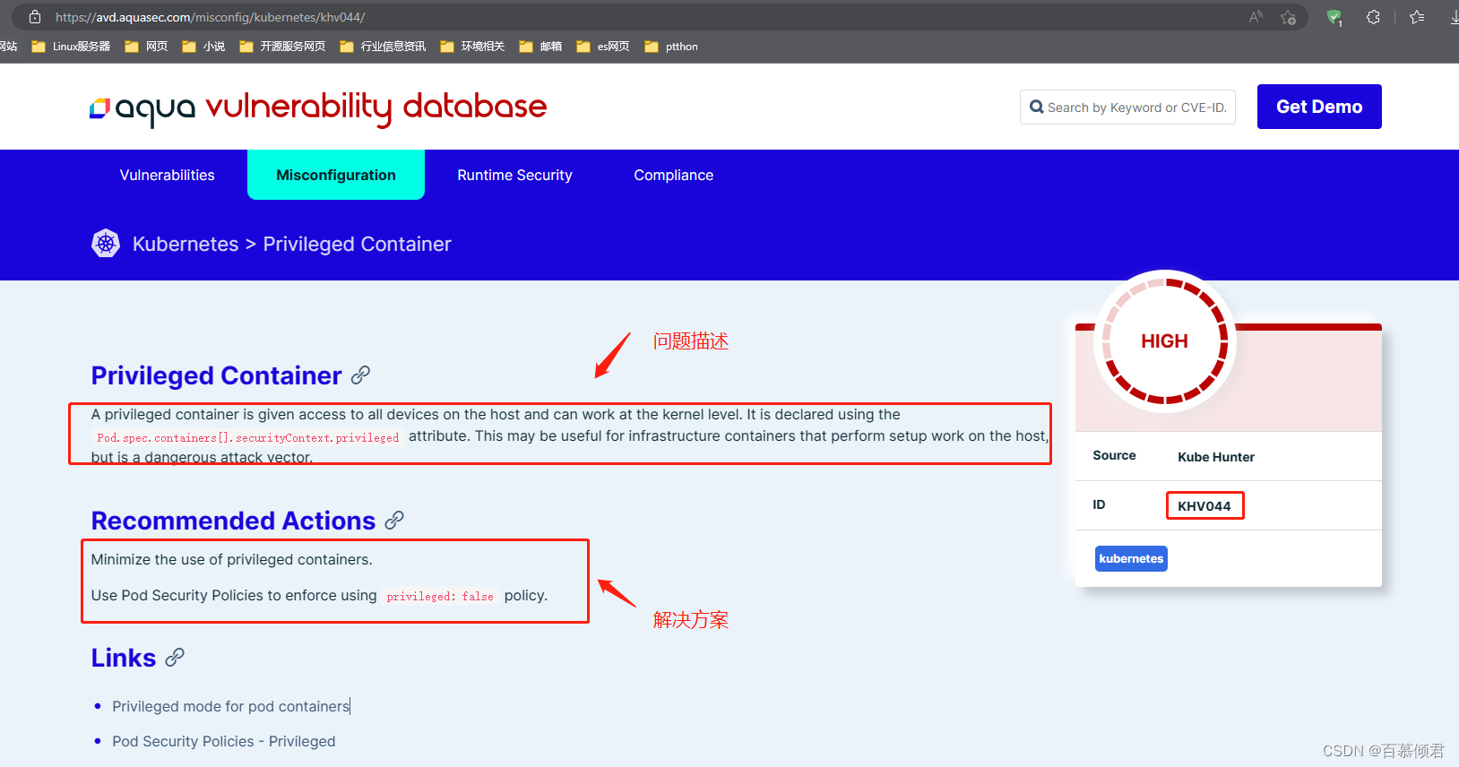Click the Kube Hunter source value
Viewport: 1459px width, 767px height.
[x=1216, y=457]
